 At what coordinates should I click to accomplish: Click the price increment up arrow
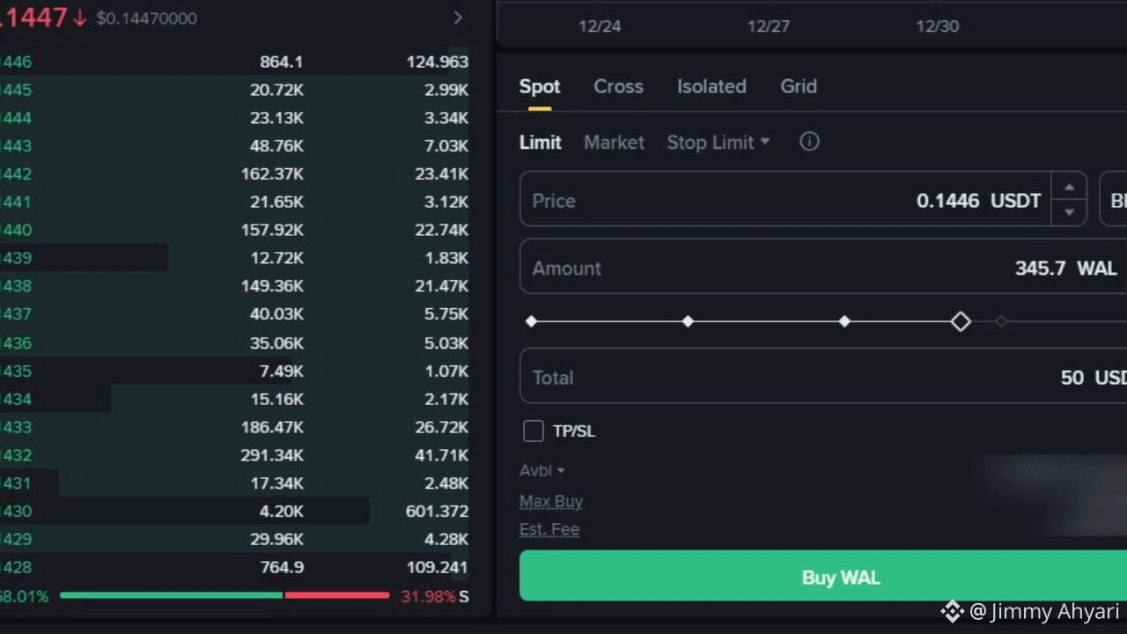[x=1069, y=188]
